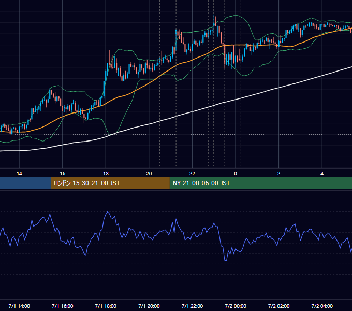
Task: Click the 7/1 22:00 time label
Action: click(x=192, y=306)
